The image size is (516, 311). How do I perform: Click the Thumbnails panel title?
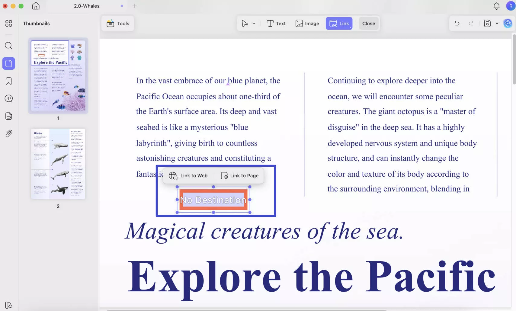pos(37,24)
